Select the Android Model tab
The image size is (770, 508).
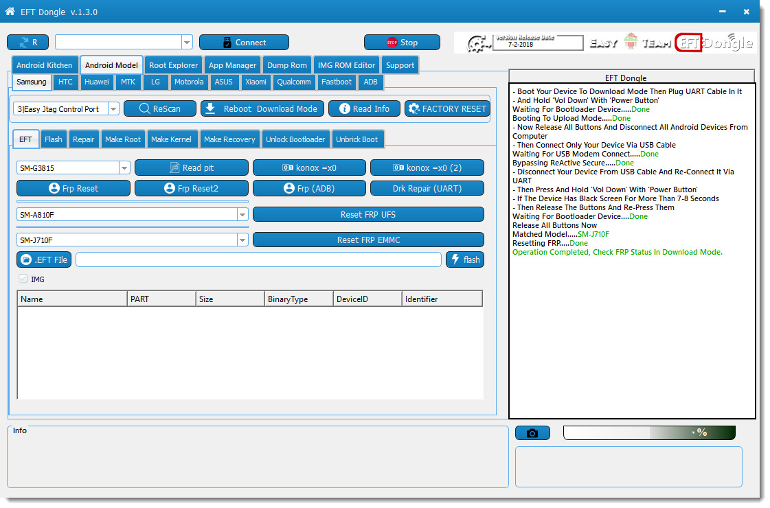[111, 65]
